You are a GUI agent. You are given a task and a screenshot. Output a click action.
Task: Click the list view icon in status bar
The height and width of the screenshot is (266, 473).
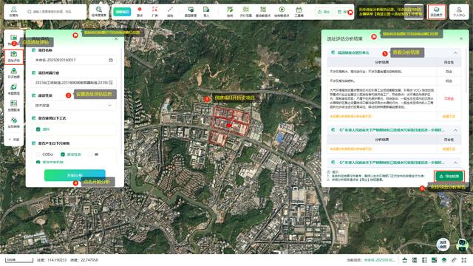coord(424,260)
